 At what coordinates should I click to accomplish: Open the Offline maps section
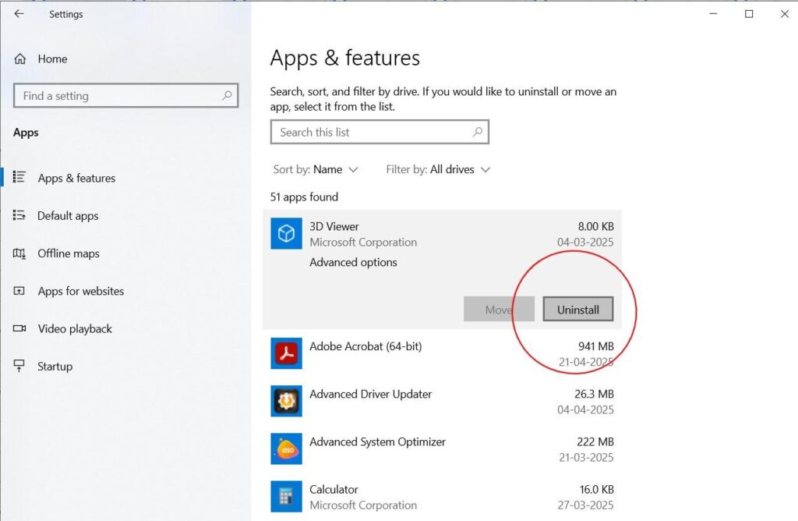click(69, 253)
